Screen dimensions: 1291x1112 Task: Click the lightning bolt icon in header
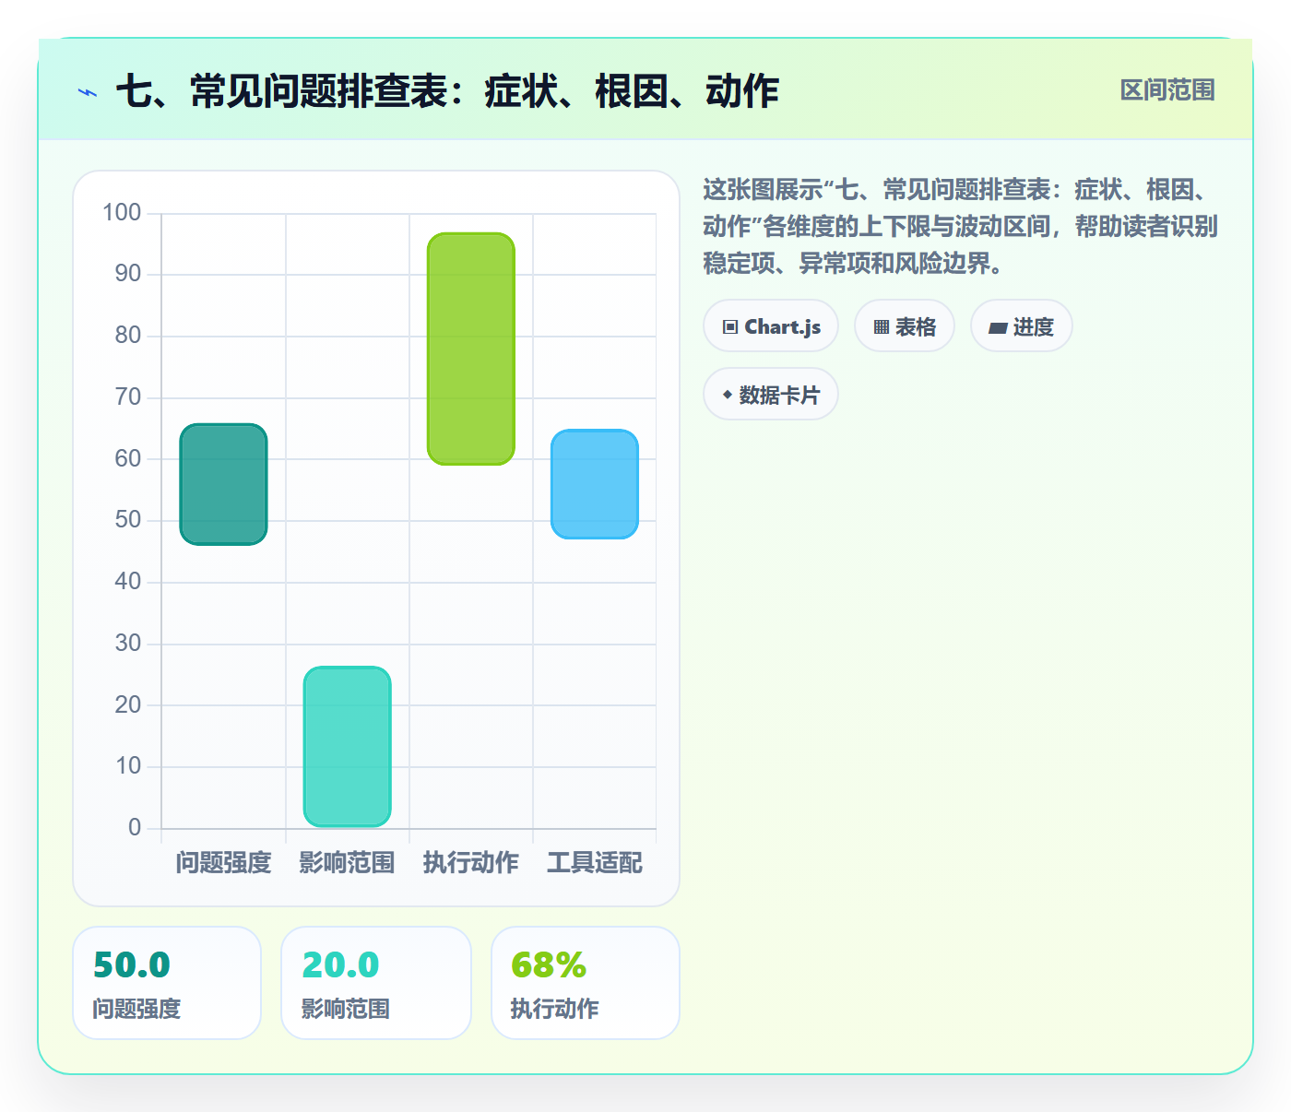pyautogui.click(x=88, y=92)
